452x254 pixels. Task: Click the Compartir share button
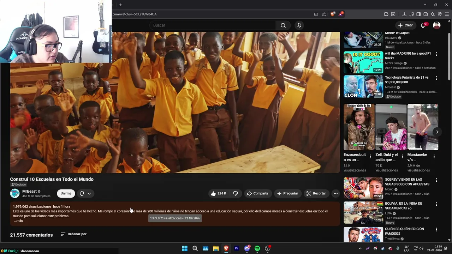pos(257,193)
